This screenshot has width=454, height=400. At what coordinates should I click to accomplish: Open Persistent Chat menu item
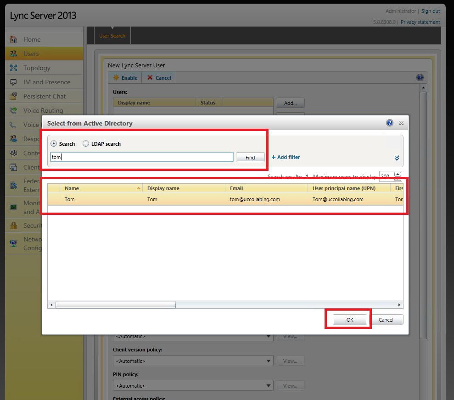pos(45,96)
